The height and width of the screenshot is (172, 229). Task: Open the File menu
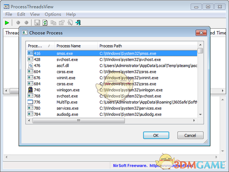(9, 15)
